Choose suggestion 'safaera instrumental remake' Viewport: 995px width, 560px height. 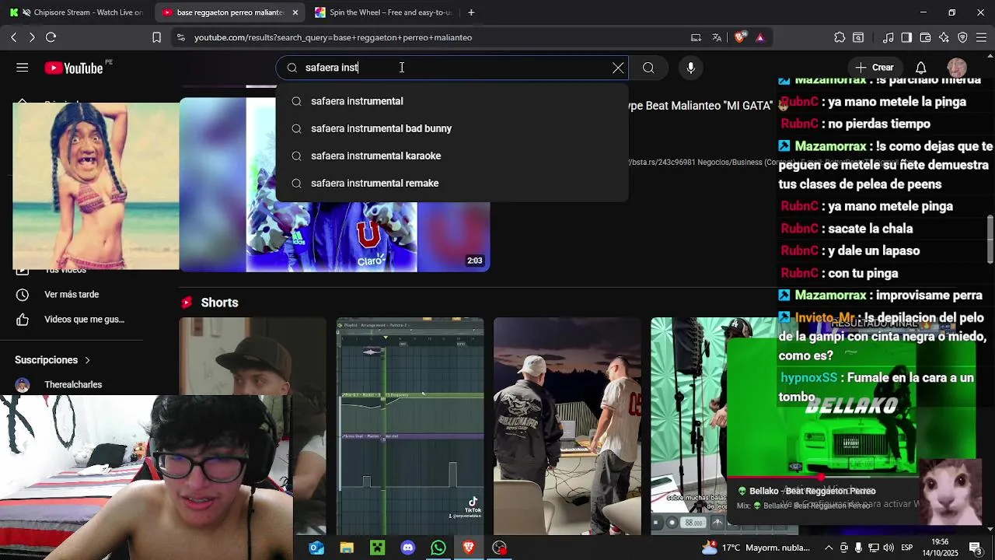click(452, 183)
